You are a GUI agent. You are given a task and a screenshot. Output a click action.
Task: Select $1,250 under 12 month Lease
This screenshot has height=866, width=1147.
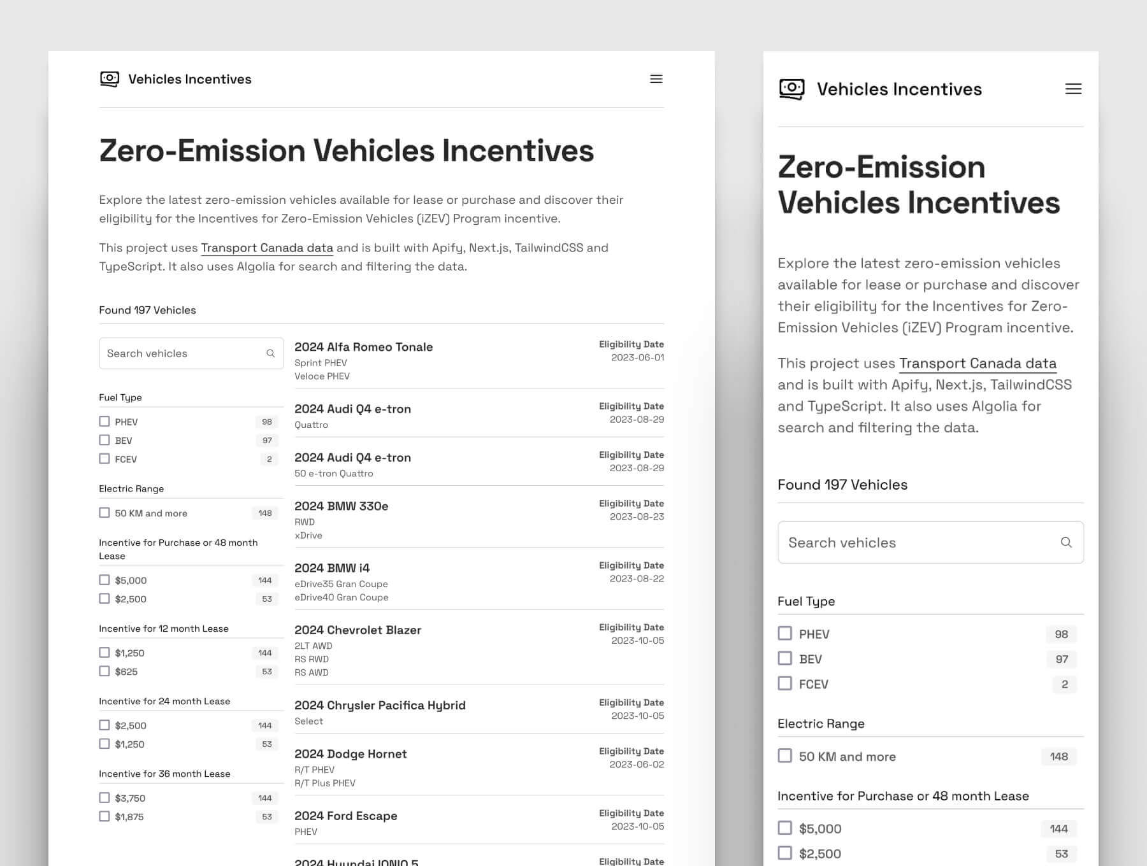click(105, 653)
